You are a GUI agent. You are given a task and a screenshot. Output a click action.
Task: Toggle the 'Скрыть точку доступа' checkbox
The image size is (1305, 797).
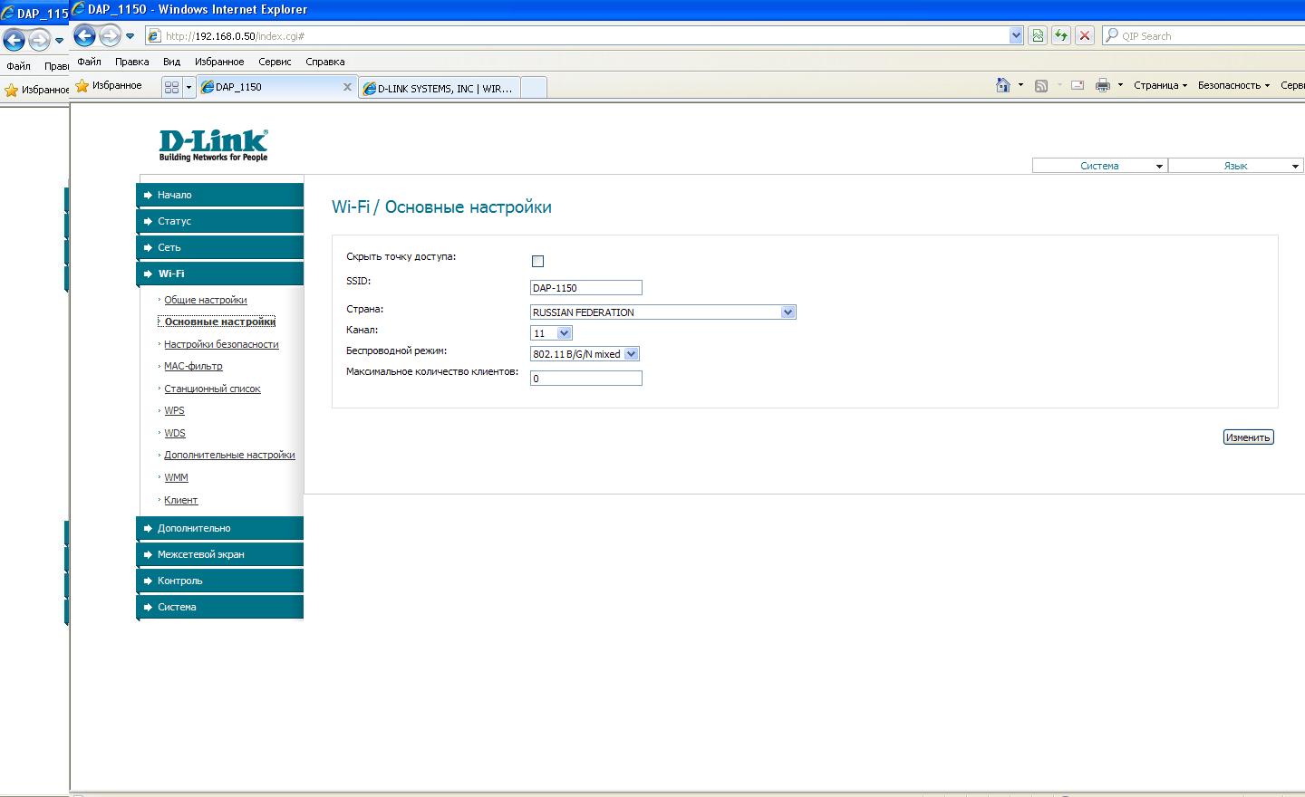(x=537, y=261)
